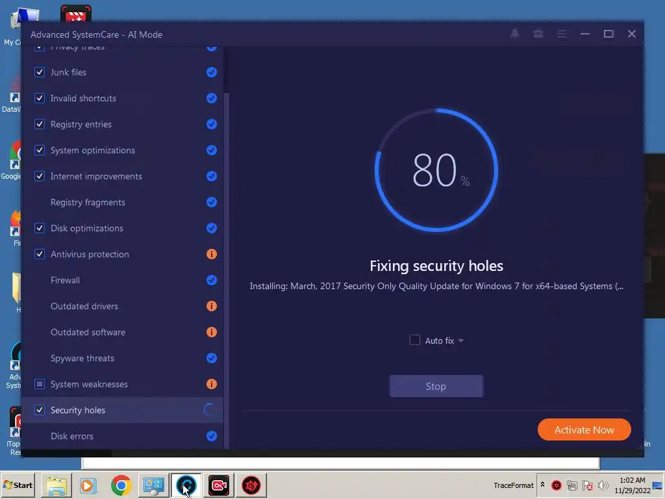
Task: Expand the Auto fix dropdown arrow
Action: tap(461, 340)
